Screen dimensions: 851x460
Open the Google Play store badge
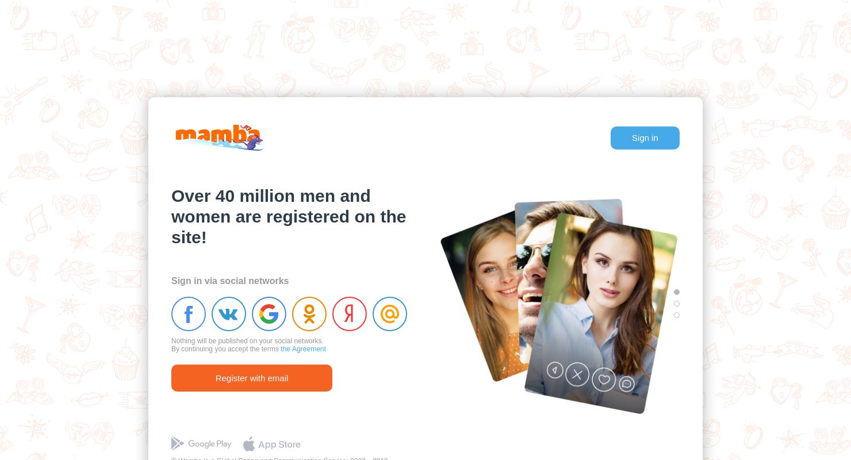[201, 444]
